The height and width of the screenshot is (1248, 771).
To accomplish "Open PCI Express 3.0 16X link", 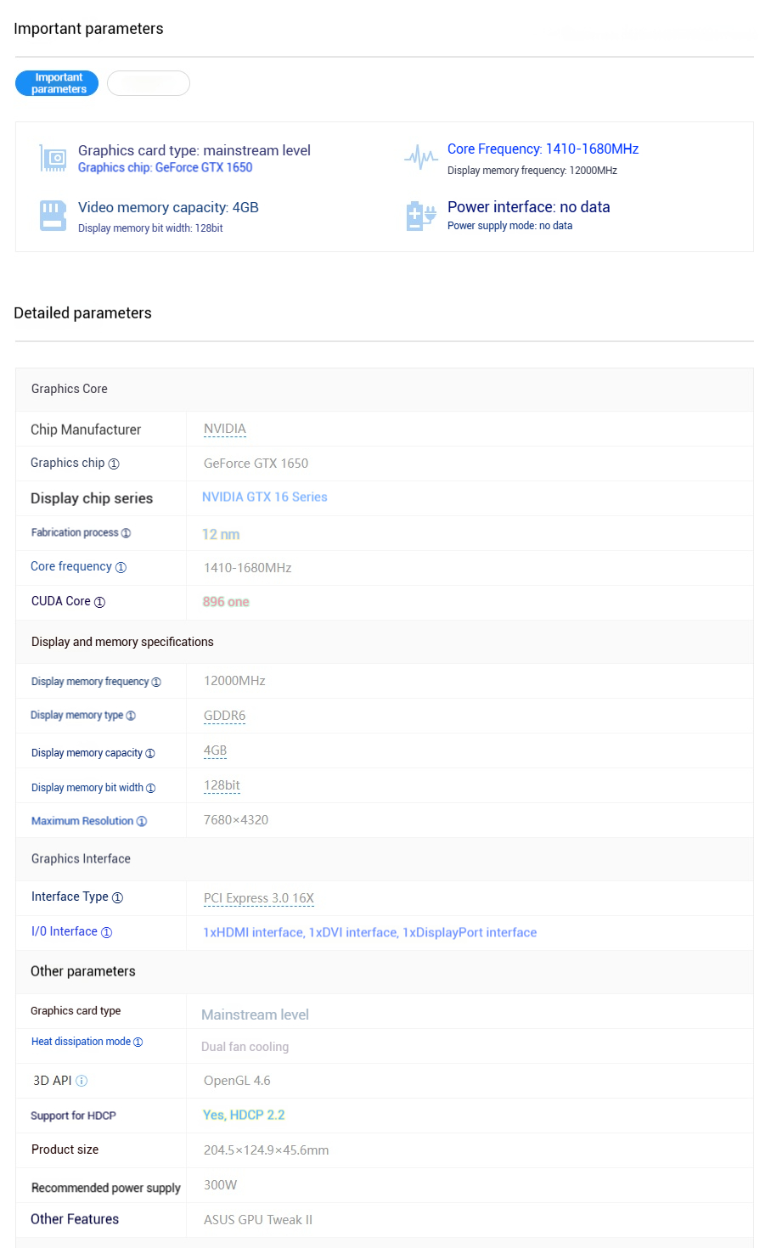I will [259, 898].
